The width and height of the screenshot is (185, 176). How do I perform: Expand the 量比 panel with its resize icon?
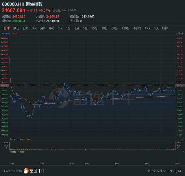(x=182, y=152)
